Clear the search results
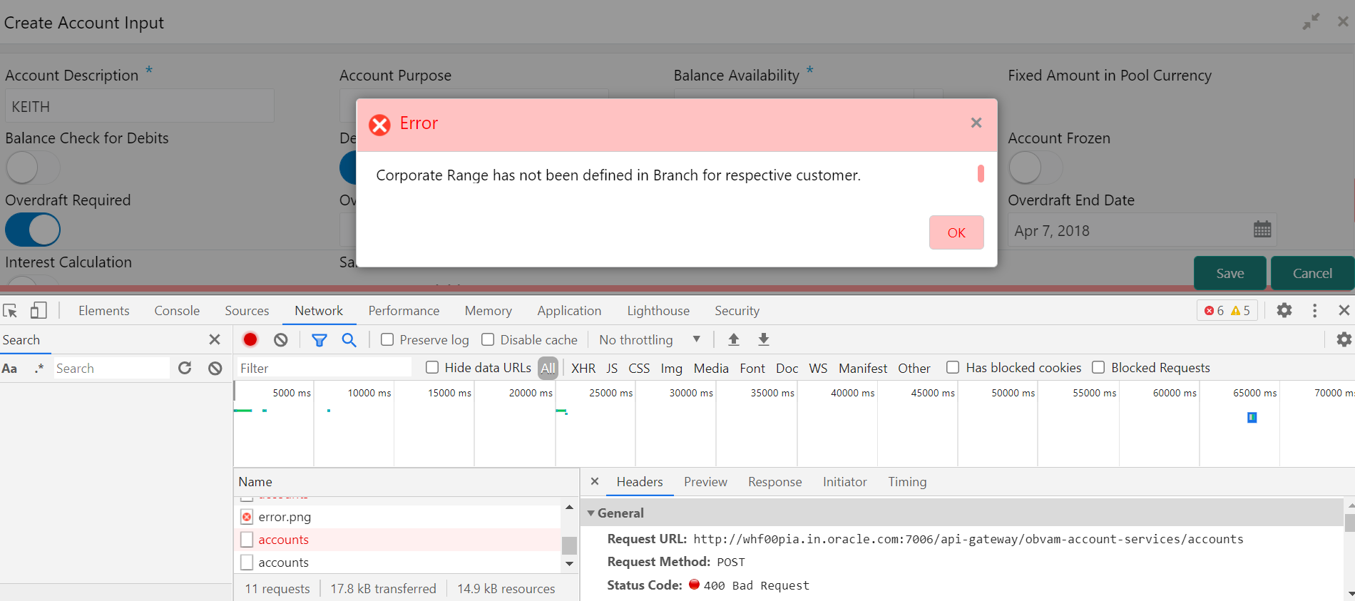This screenshot has height=601, width=1355. (215, 368)
